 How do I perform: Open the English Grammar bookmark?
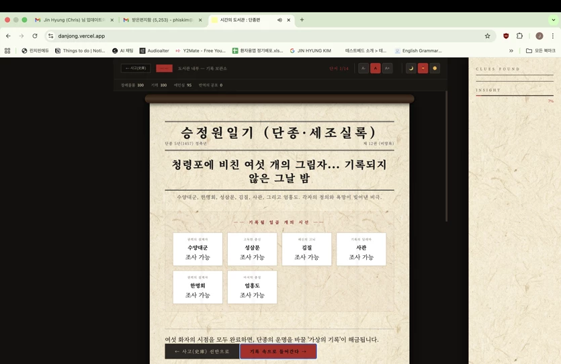(x=419, y=51)
